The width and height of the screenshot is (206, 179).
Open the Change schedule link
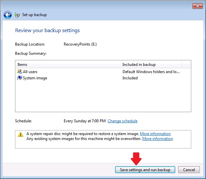click(122, 121)
